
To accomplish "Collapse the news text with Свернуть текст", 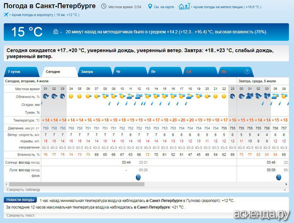I will [x=21, y=215].
